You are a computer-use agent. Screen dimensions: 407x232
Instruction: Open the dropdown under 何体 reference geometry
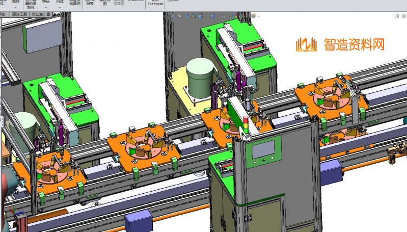60,7
